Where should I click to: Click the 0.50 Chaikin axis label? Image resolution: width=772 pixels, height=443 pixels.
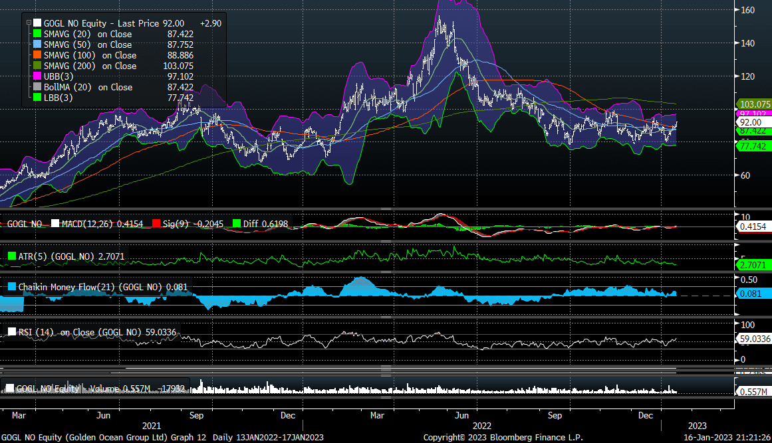tap(749, 279)
